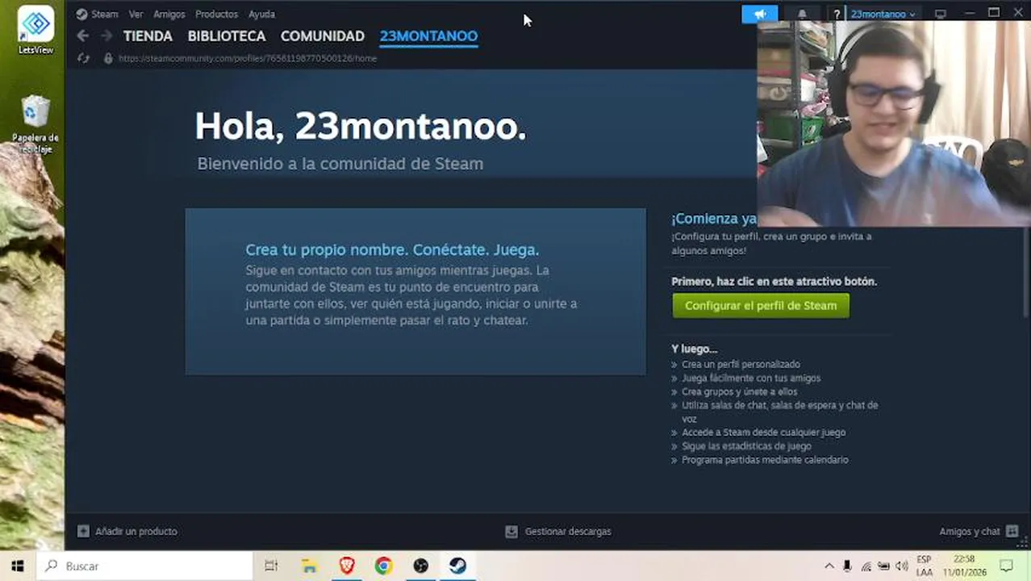Expand the 23montanoo account dropdown
The image size is (1031, 581).
[x=883, y=14]
